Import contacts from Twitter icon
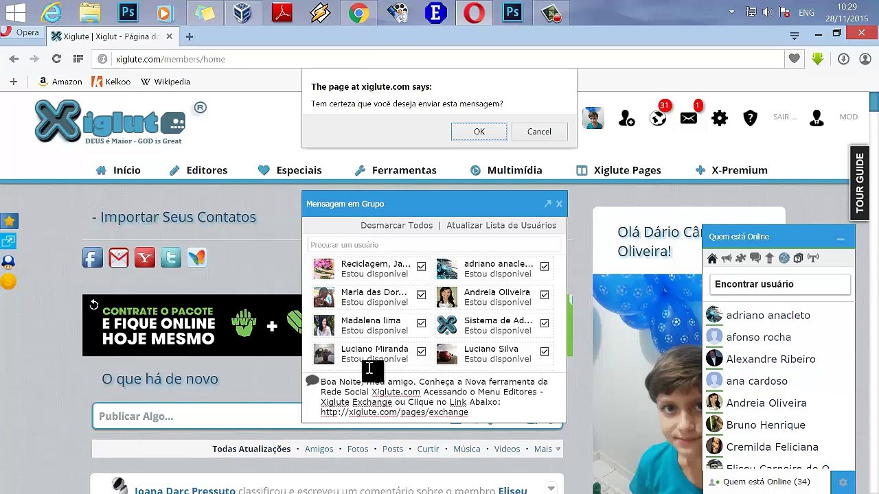The image size is (879, 494). click(x=171, y=257)
